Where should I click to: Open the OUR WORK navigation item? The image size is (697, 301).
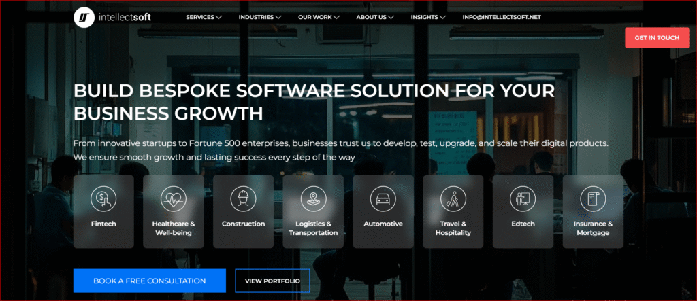(315, 17)
